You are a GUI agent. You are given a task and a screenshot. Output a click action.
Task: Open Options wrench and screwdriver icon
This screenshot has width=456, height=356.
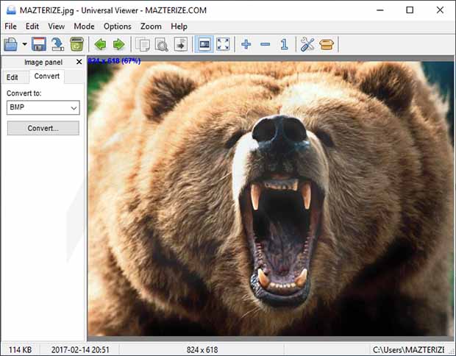coord(307,44)
